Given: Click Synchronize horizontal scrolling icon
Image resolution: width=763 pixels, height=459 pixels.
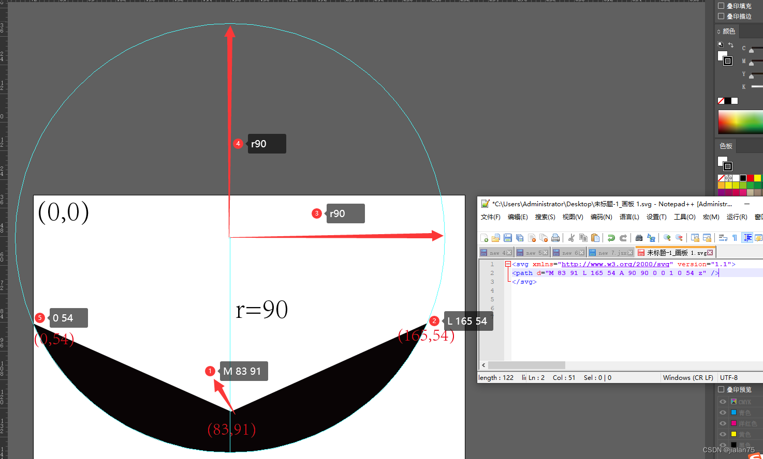Looking at the screenshot, I should click(707, 238).
